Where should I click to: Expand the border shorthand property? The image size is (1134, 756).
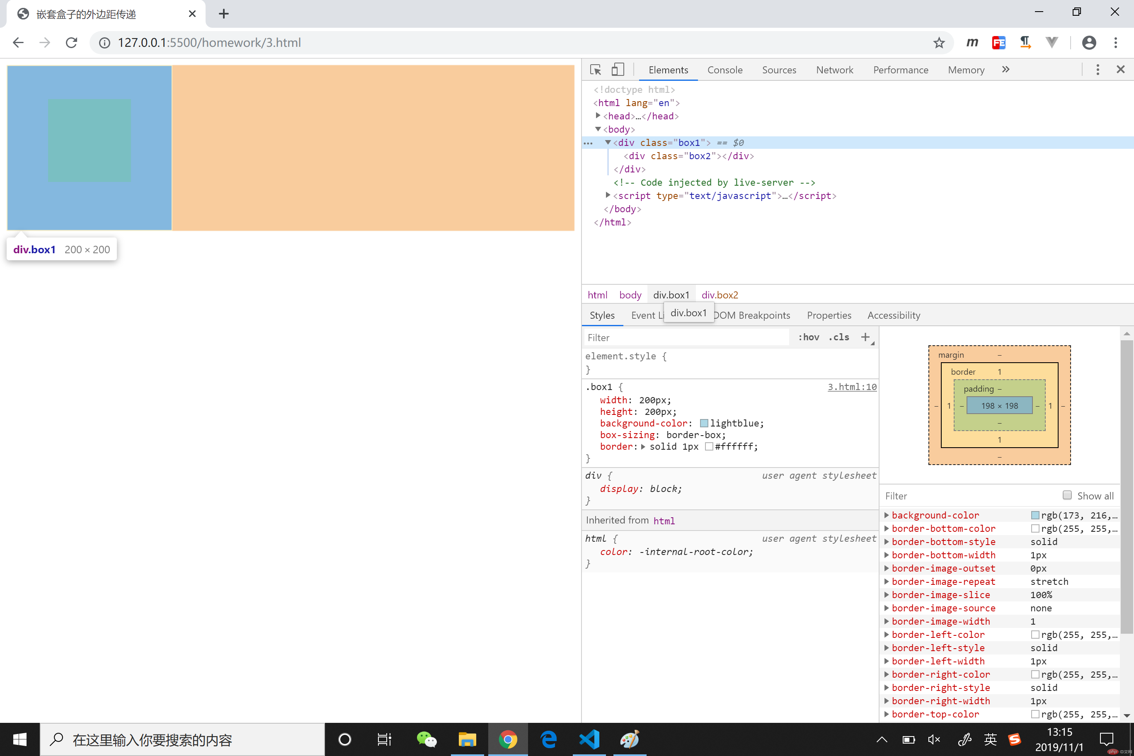pos(643,446)
